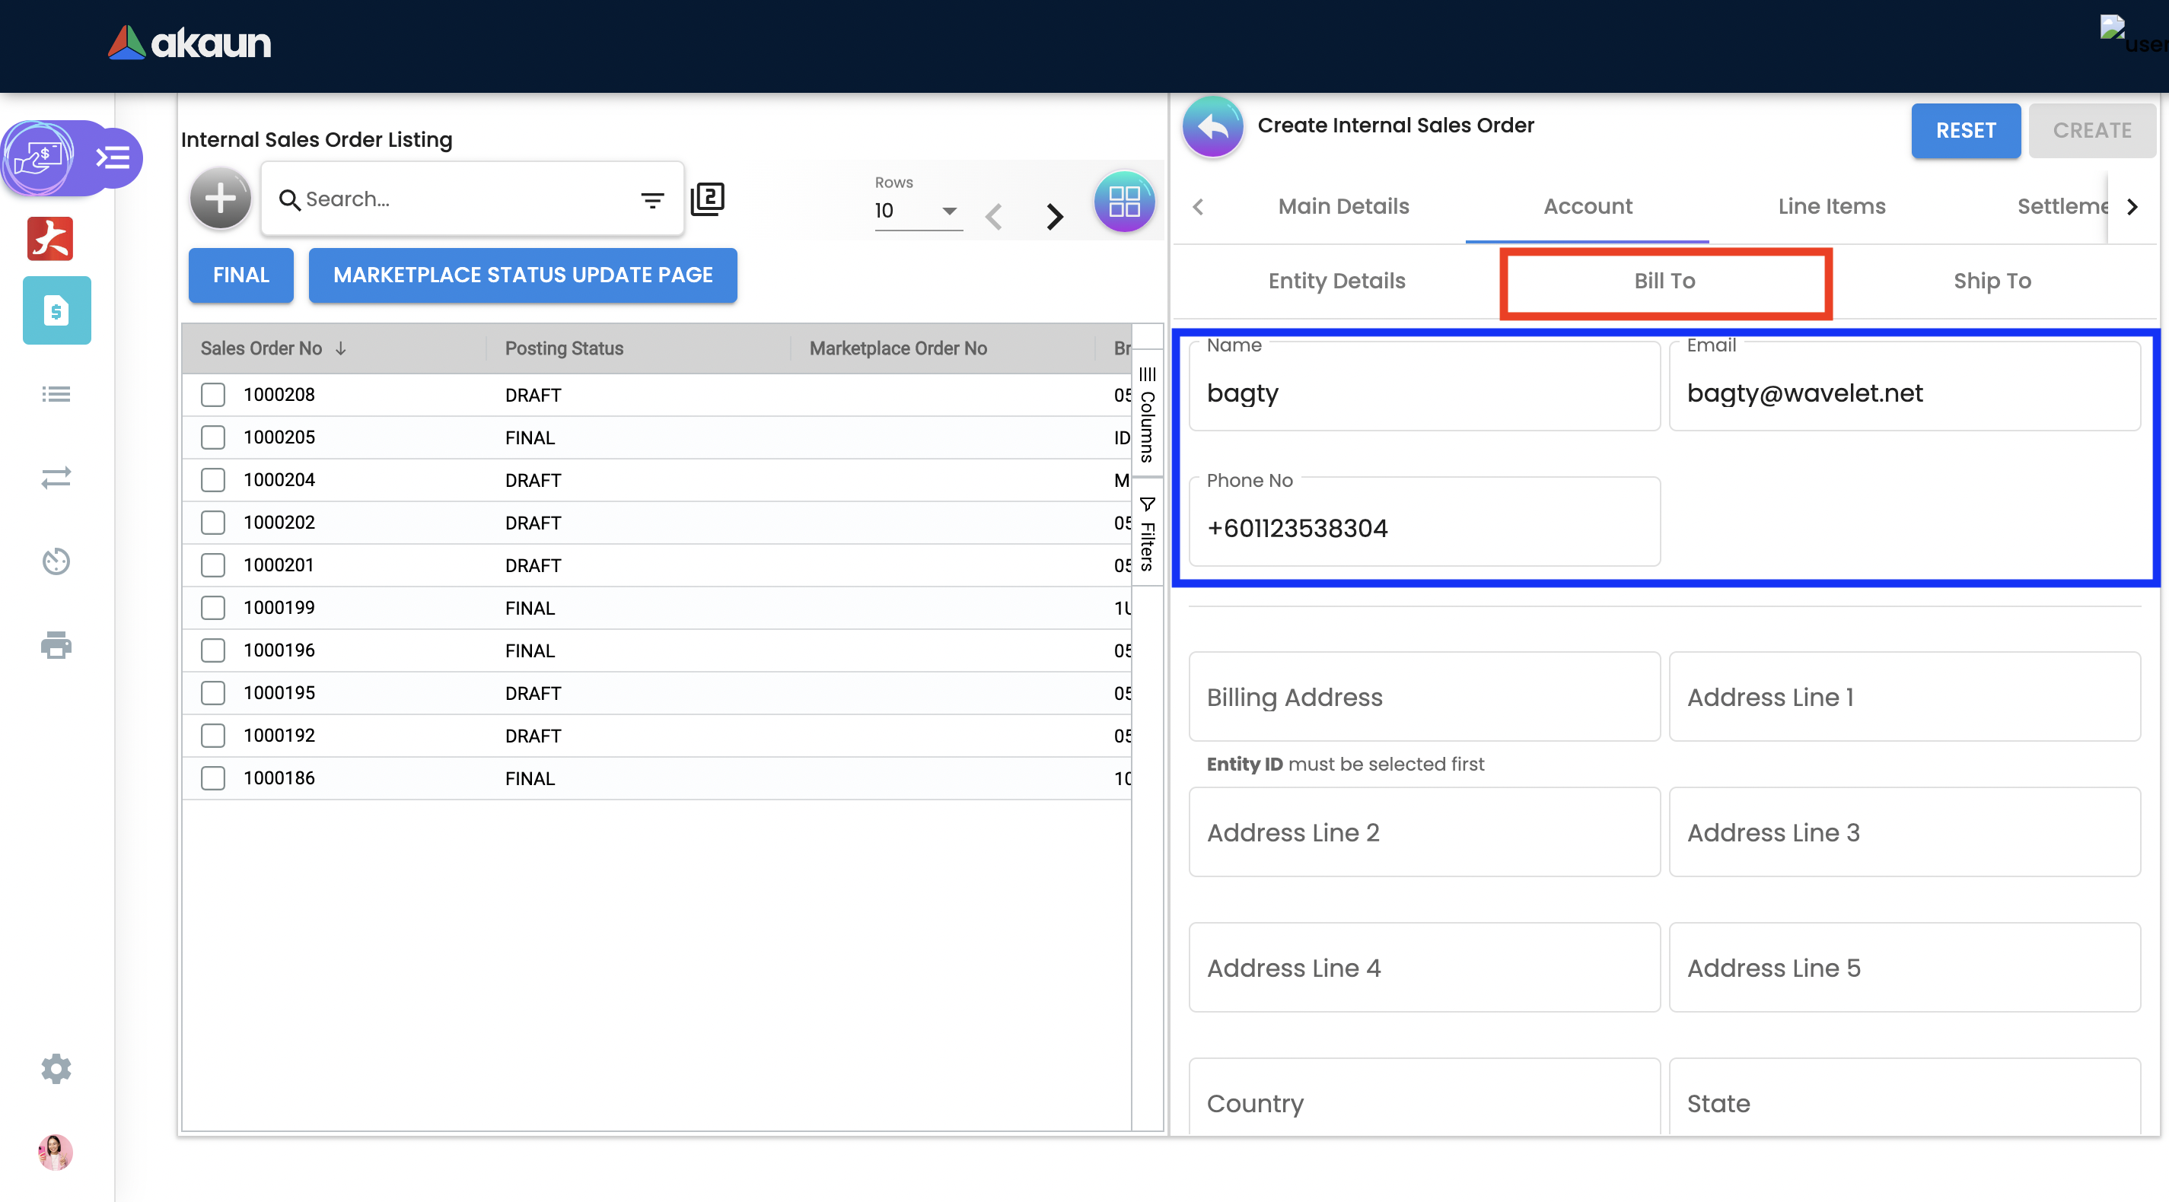
Task: Click the transfer arrows sidebar icon
Action: (56, 477)
